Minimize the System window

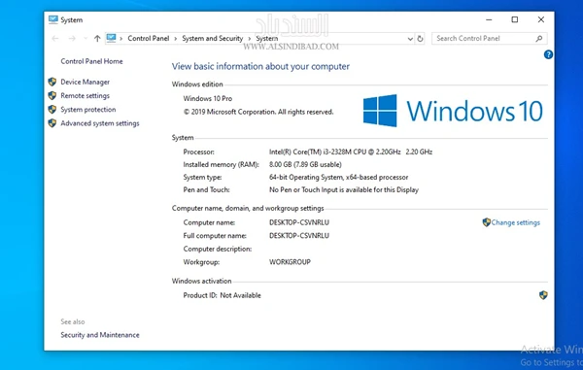pyautogui.click(x=489, y=19)
